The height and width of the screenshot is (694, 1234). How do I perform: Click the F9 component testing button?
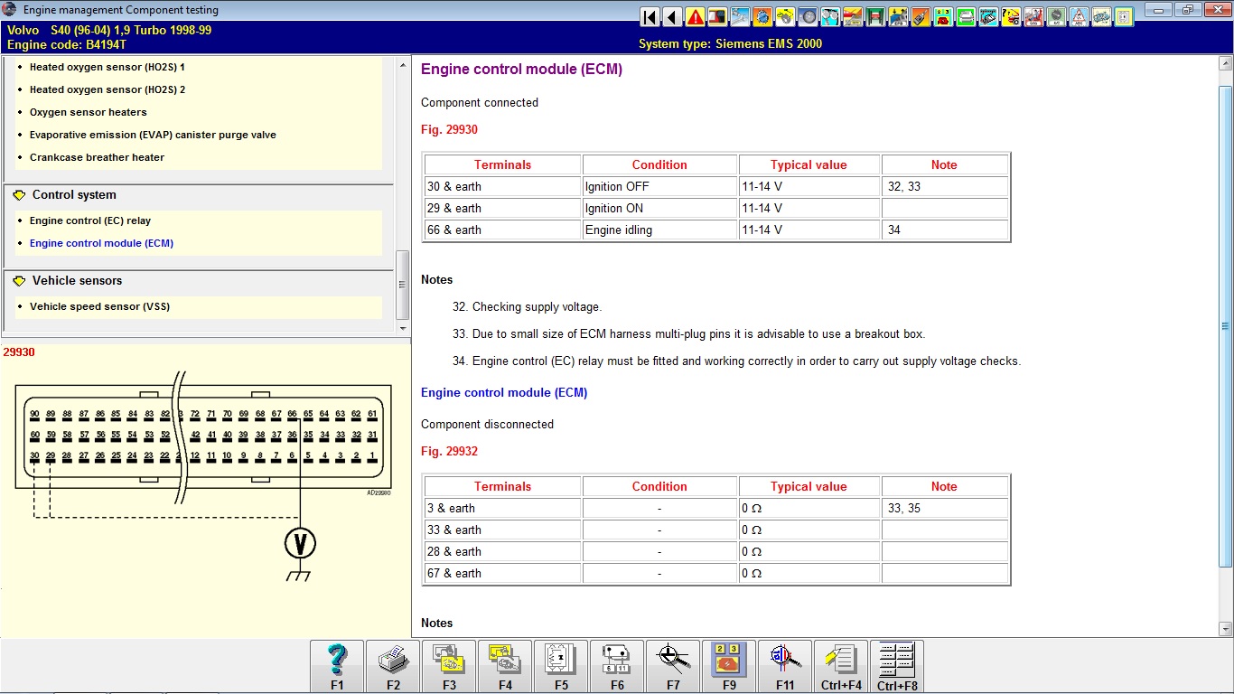coord(729,666)
